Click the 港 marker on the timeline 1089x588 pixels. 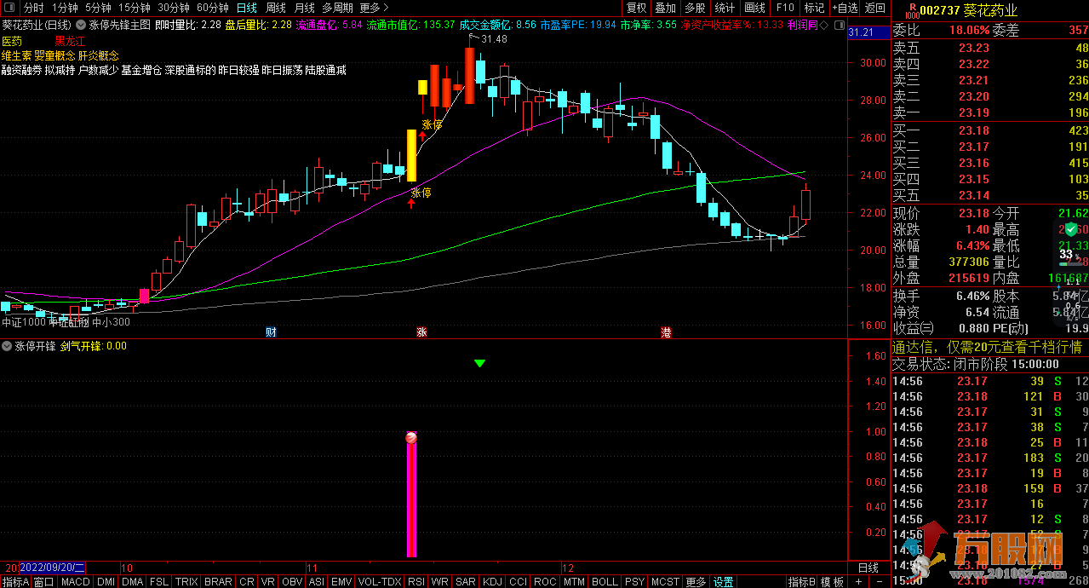tap(666, 331)
